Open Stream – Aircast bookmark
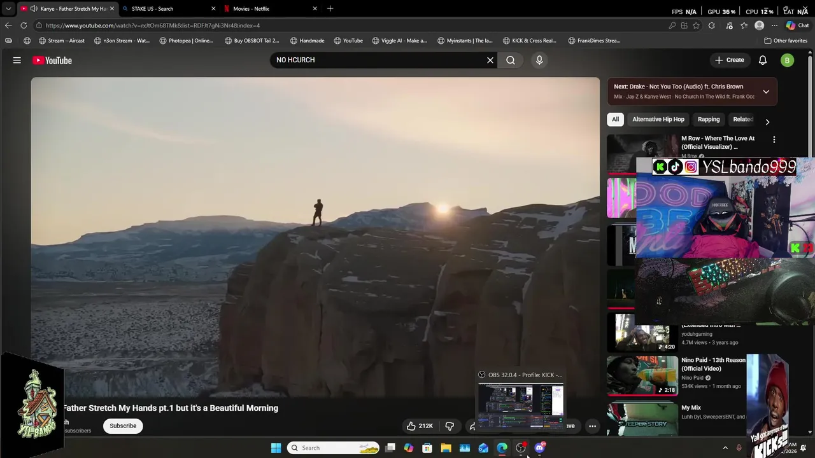Viewport: 815px width, 458px height. tap(62, 41)
